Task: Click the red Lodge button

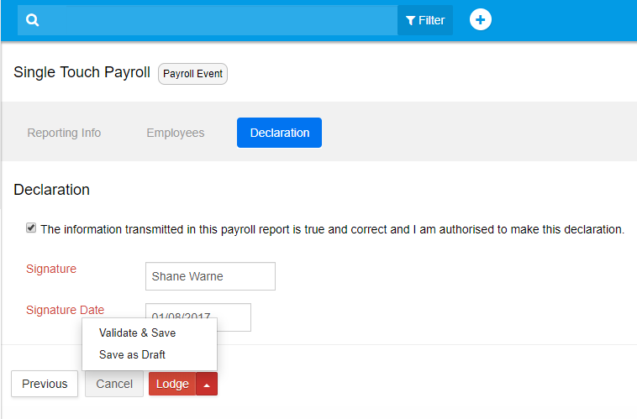Action: [x=172, y=384]
